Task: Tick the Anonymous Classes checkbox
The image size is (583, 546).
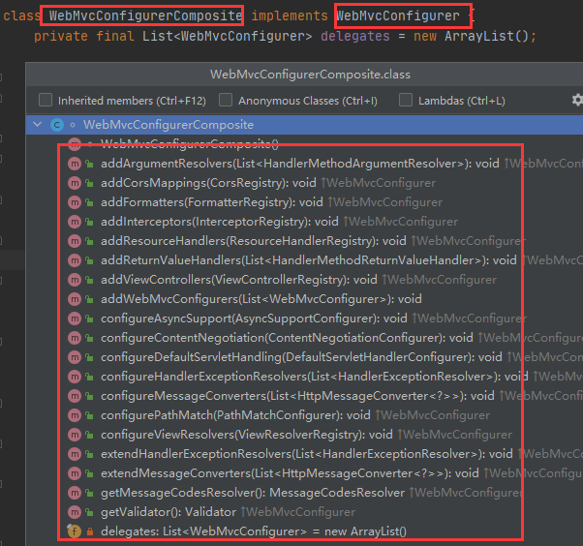Action: [226, 101]
